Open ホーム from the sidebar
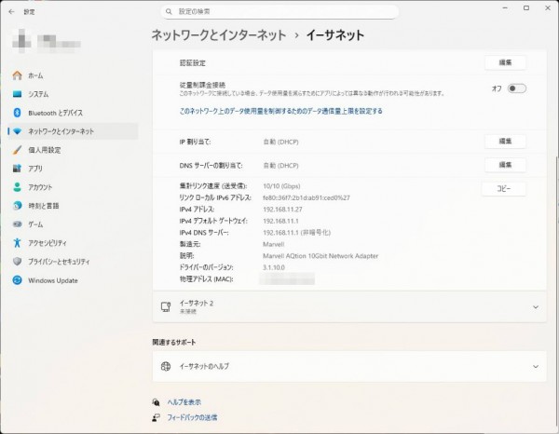The height and width of the screenshot is (434, 559). point(35,75)
